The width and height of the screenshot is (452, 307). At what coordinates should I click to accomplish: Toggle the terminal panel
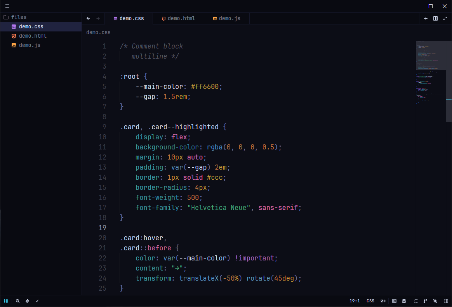[395, 301]
